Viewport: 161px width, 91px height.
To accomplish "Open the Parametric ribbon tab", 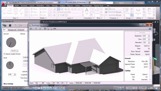I will [x=40, y=6].
